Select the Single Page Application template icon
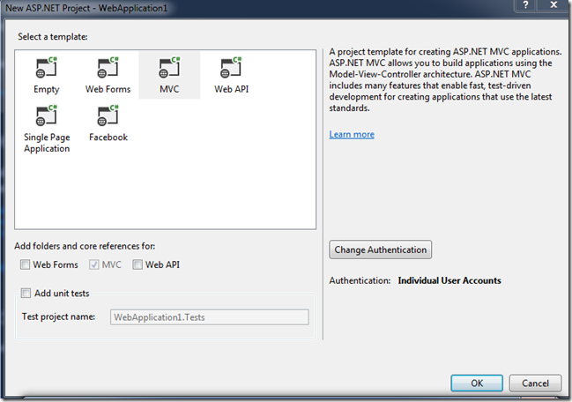The height and width of the screenshot is (402, 572). (x=47, y=115)
